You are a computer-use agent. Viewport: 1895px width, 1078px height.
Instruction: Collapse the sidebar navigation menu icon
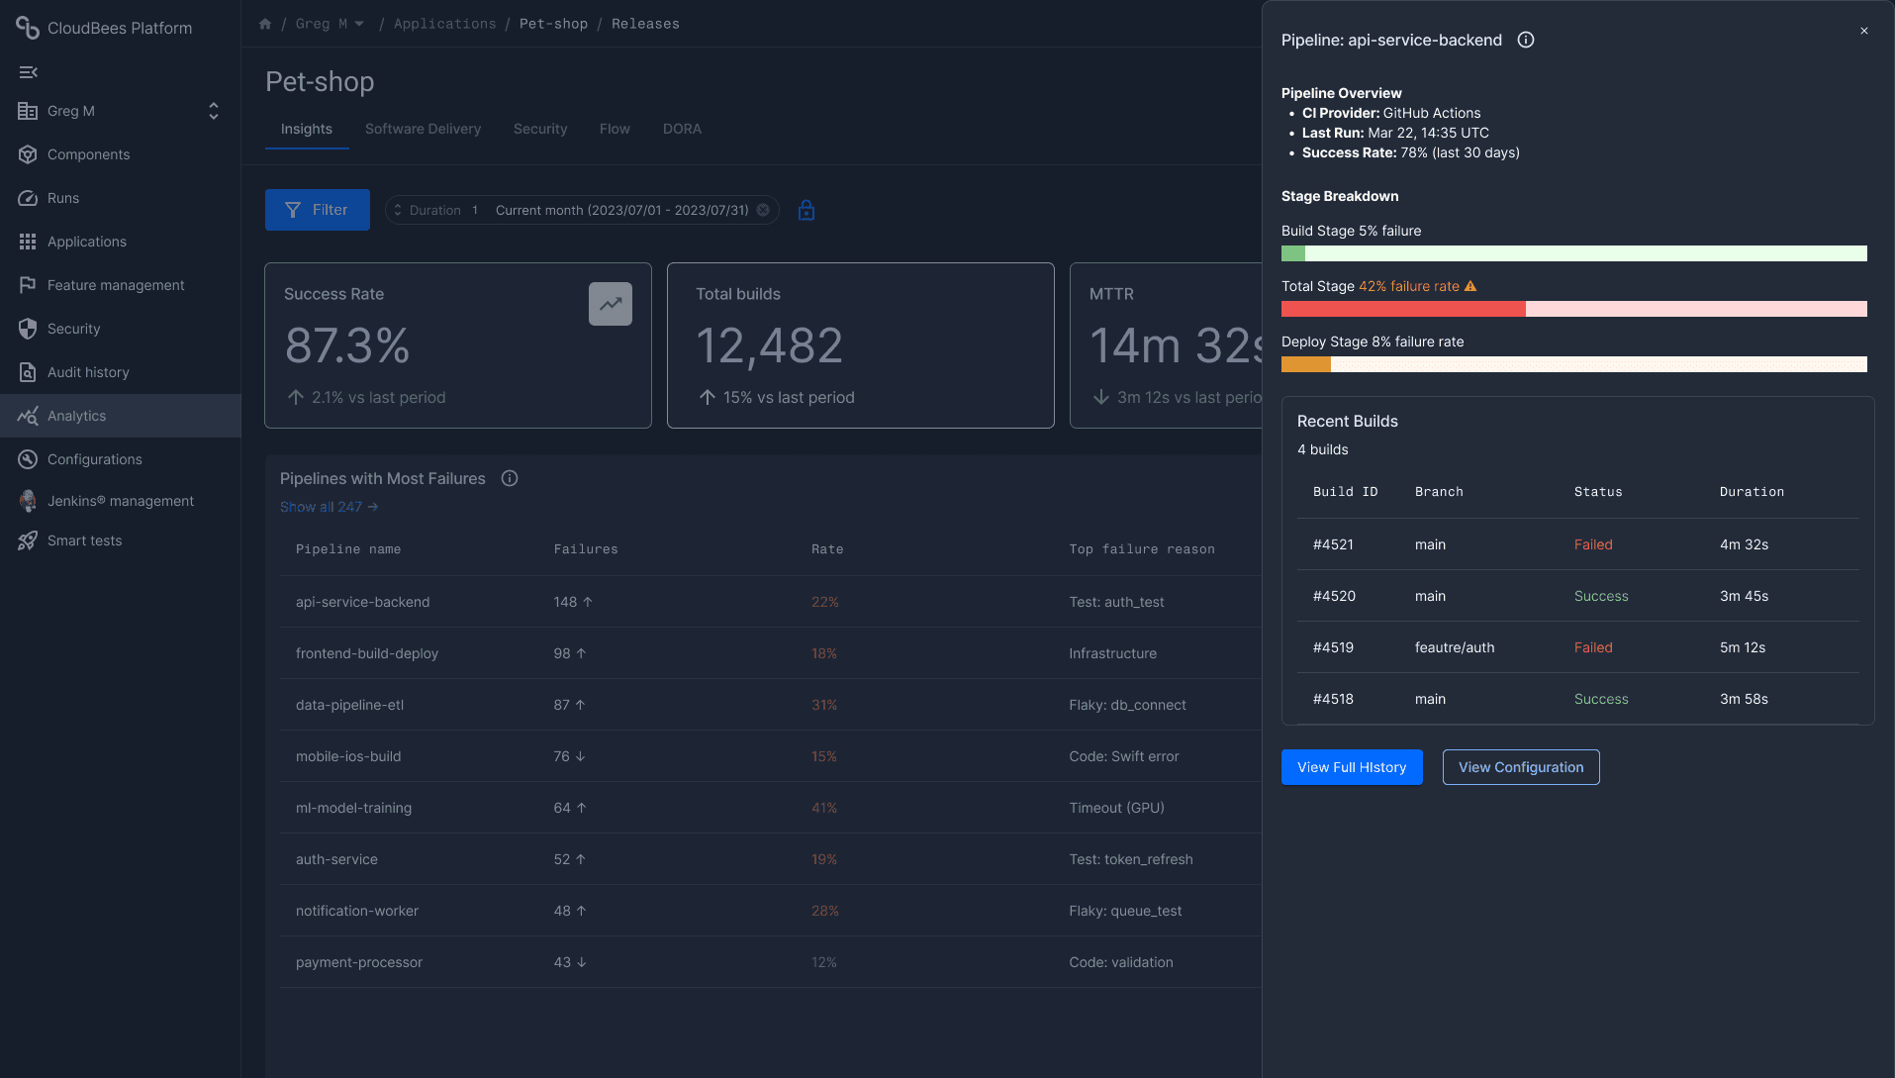coord(28,72)
